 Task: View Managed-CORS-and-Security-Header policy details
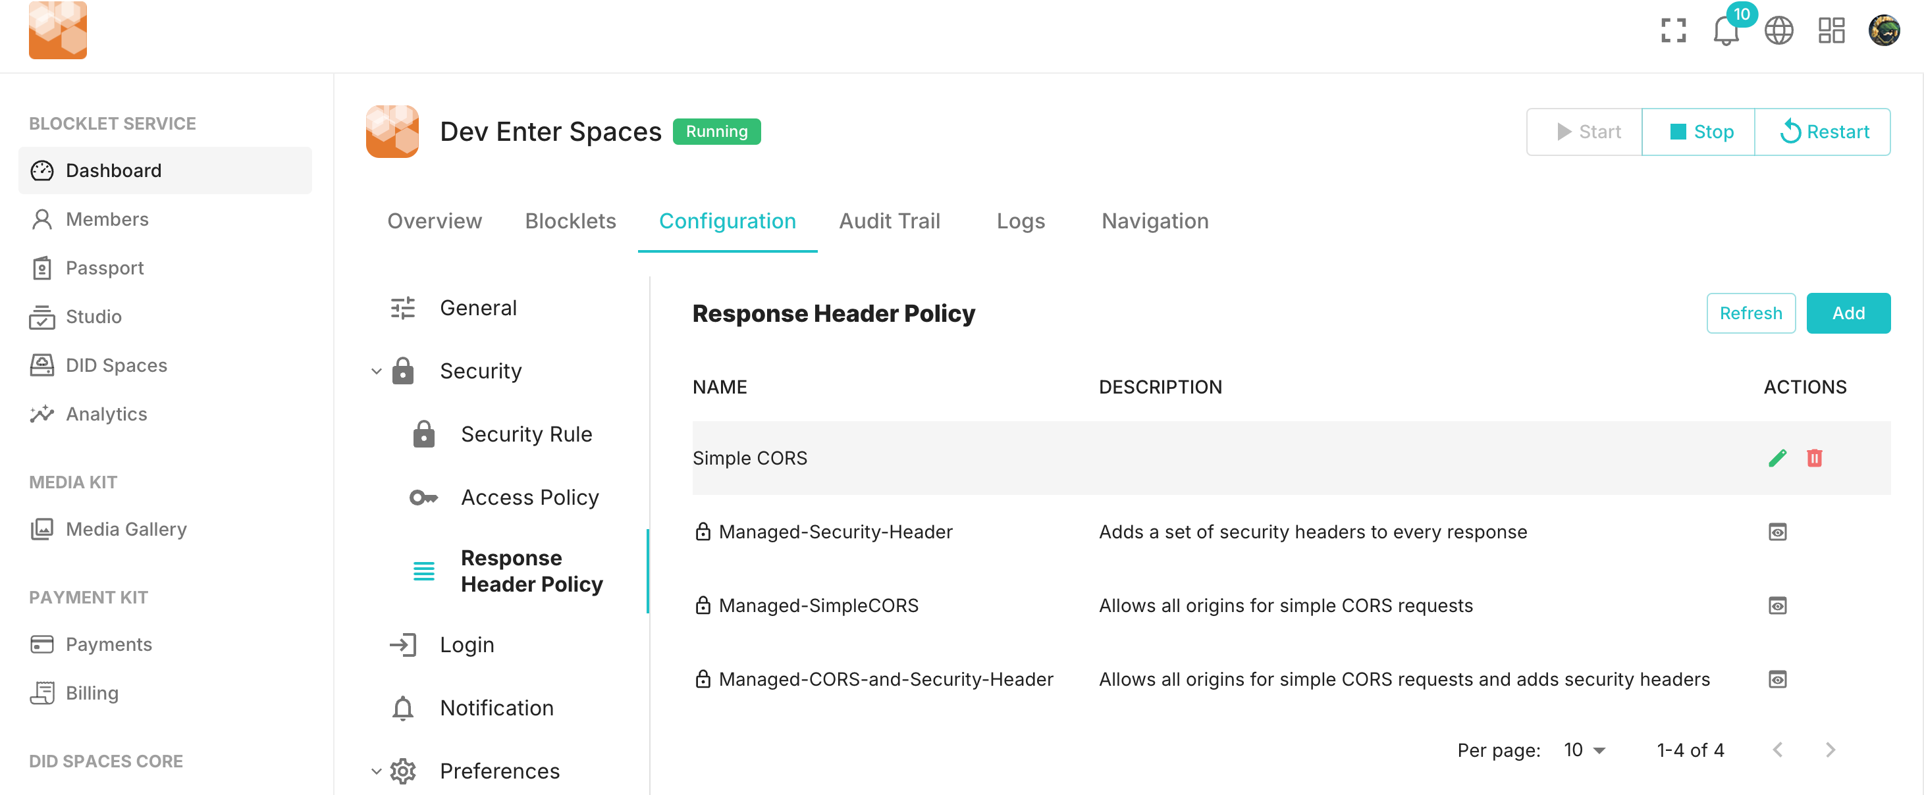click(1777, 679)
